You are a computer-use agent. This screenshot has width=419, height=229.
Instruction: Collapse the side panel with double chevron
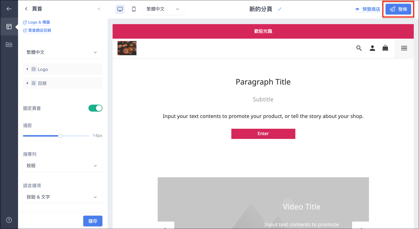[99, 9]
